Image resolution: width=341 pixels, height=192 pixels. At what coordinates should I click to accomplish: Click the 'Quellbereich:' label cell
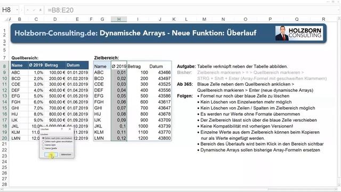click(25, 58)
